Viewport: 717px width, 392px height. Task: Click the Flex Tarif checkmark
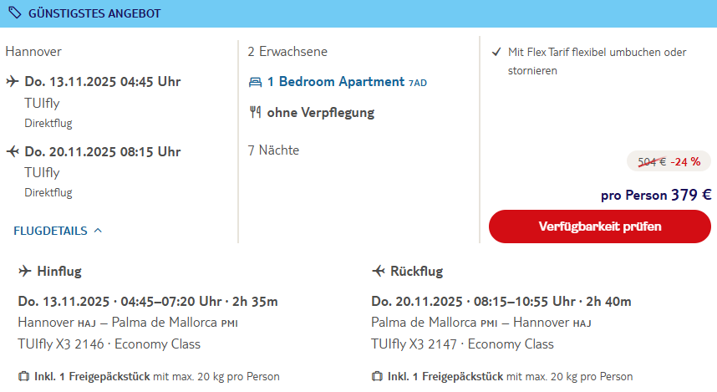click(496, 52)
